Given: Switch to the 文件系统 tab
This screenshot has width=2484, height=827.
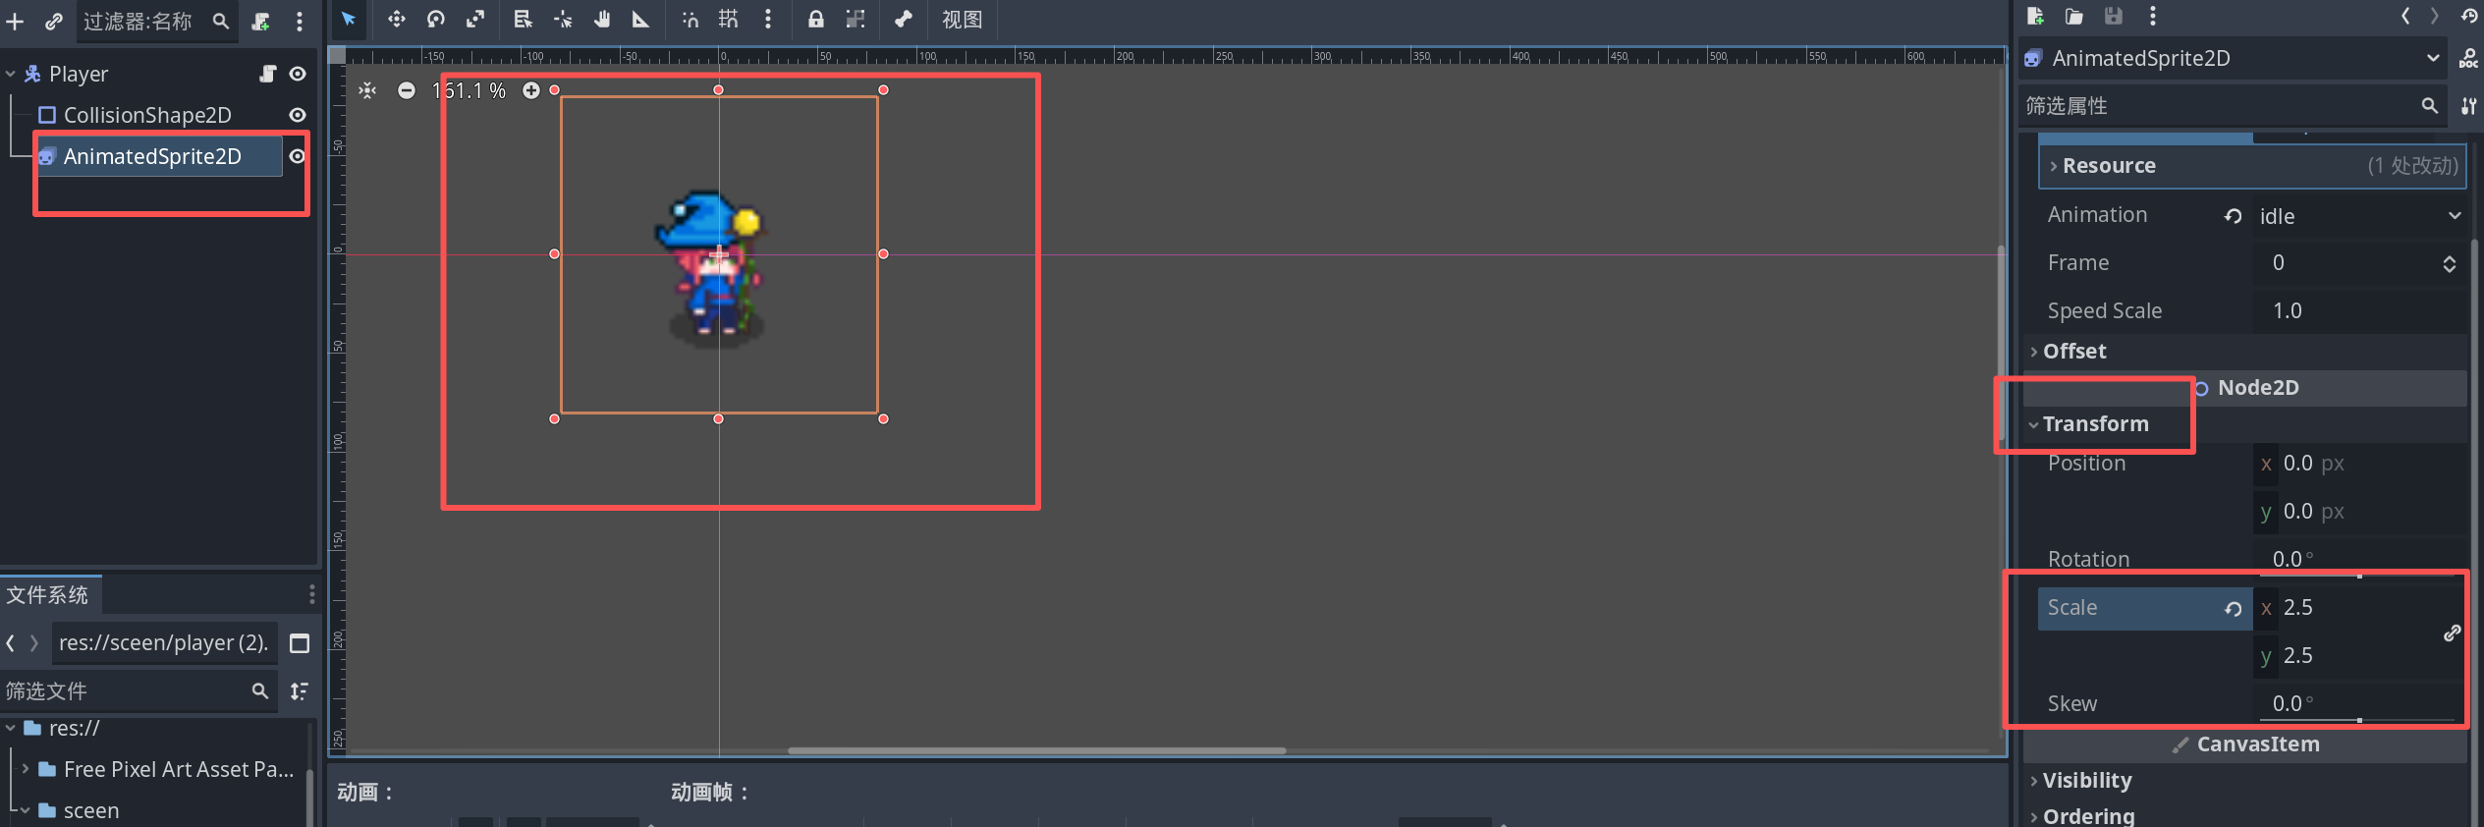Looking at the screenshot, I should coord(48,594).
